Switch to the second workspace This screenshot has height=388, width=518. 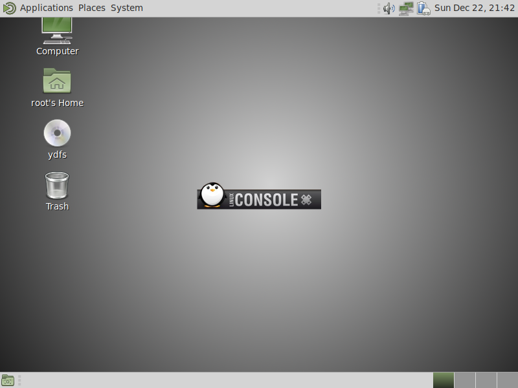point(464,380)
